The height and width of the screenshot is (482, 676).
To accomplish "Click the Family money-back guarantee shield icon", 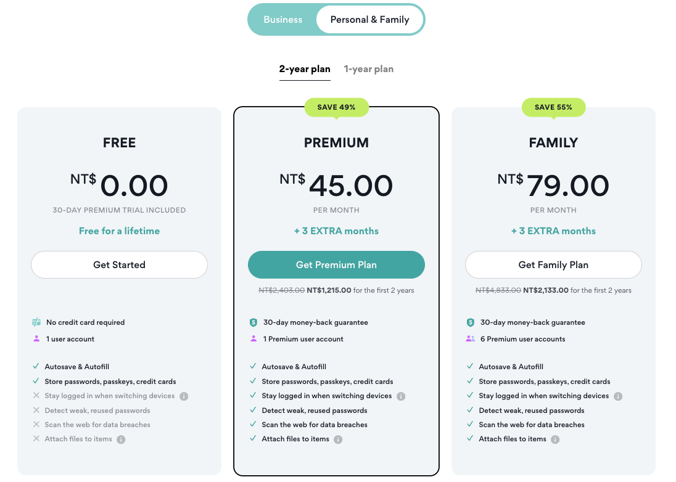I will coord(470,322).
